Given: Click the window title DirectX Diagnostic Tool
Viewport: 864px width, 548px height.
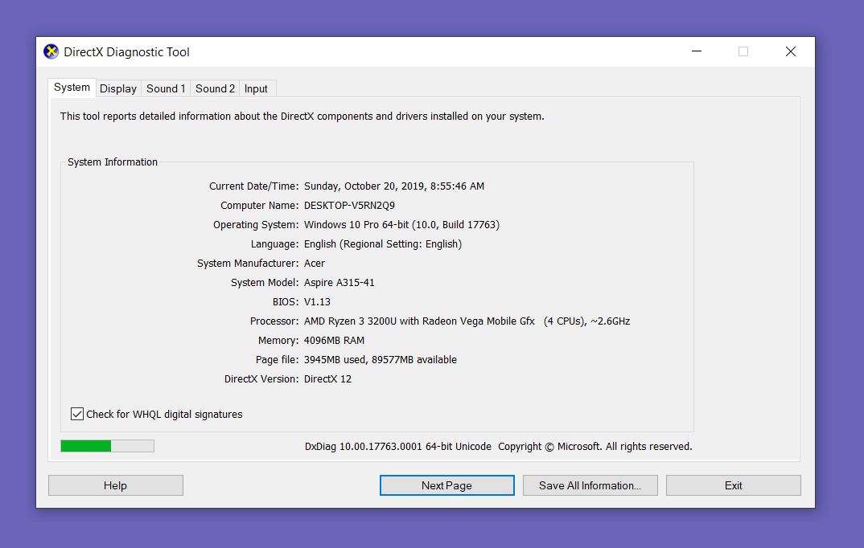Looking at the screenshot, I should (x=127, y=51).
